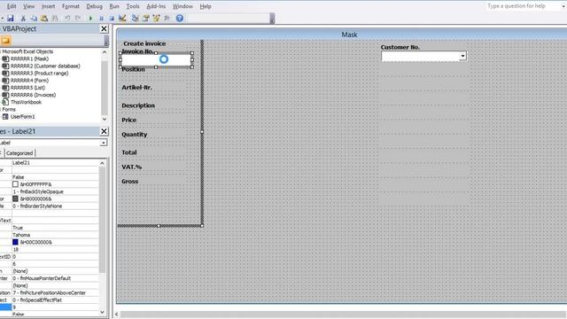This screenshot has height=319, width=567.
Task: Open the Window menu
Action: point(183,6)
